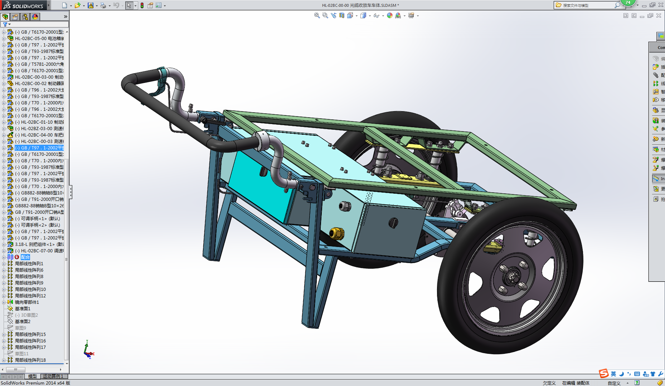
Task: Click the 自定义 unit system status button
Action: tap(614, 383)
